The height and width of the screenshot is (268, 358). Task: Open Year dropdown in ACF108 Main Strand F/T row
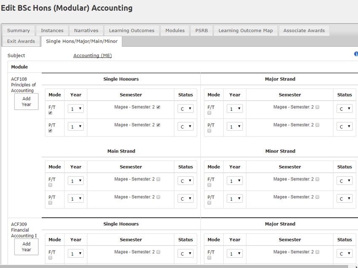click(76, 181)
